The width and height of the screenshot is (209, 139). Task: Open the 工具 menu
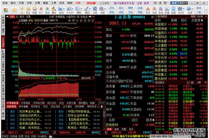[x=54, y=3]
